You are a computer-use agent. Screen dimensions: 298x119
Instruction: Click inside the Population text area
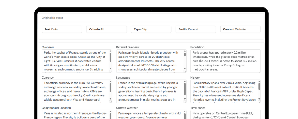(223, 61)
